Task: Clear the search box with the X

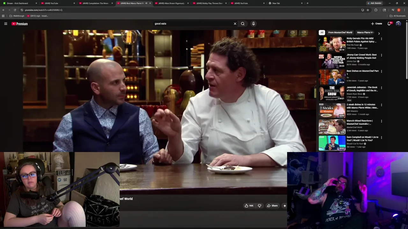Action: pos(235,24)
